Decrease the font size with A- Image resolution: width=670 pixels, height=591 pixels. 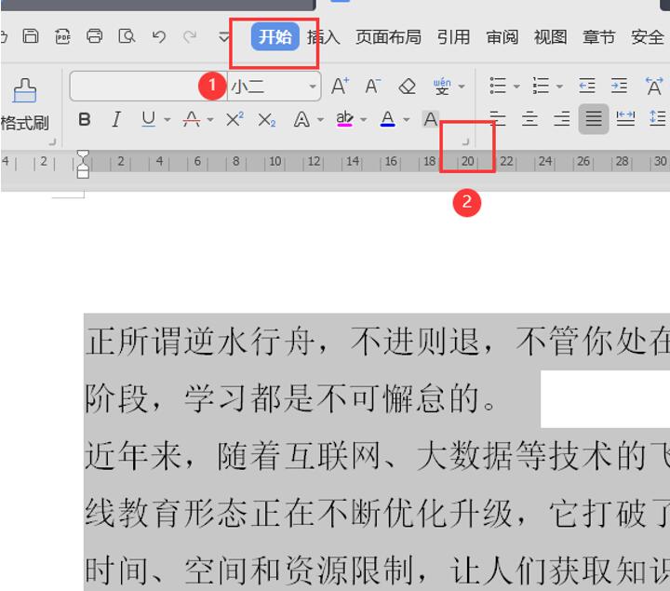click(372, 86)
